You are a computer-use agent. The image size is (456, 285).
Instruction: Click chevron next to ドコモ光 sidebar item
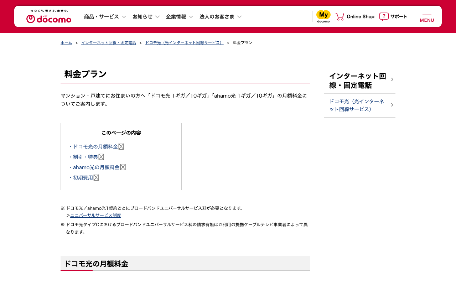[392, 105]
